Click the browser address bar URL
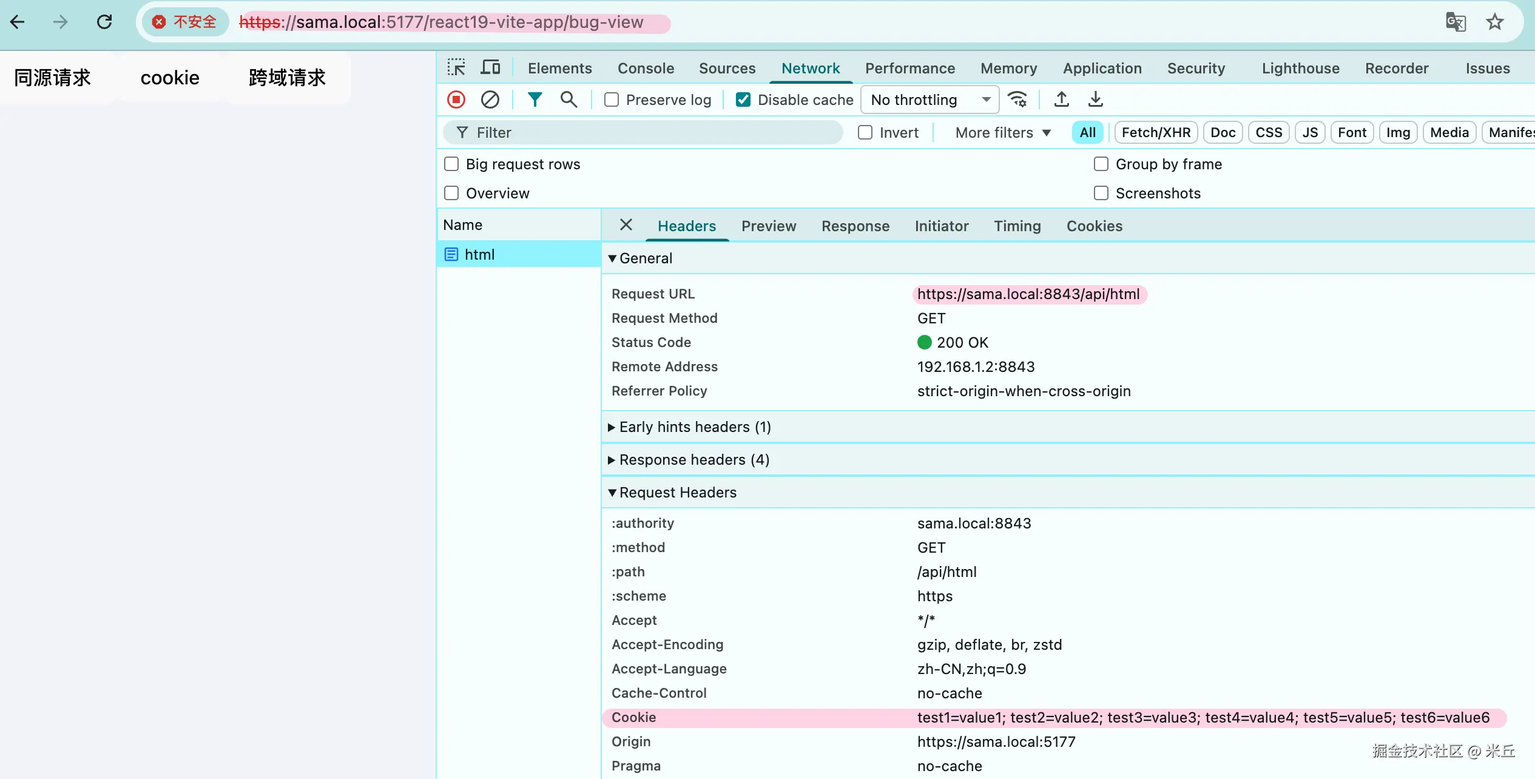Image resolution: width=1535 pixels, height=779 pixels. tap(441, 22)
